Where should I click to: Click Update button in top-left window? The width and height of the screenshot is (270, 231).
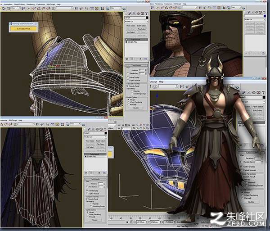click(x=136, y=108)
